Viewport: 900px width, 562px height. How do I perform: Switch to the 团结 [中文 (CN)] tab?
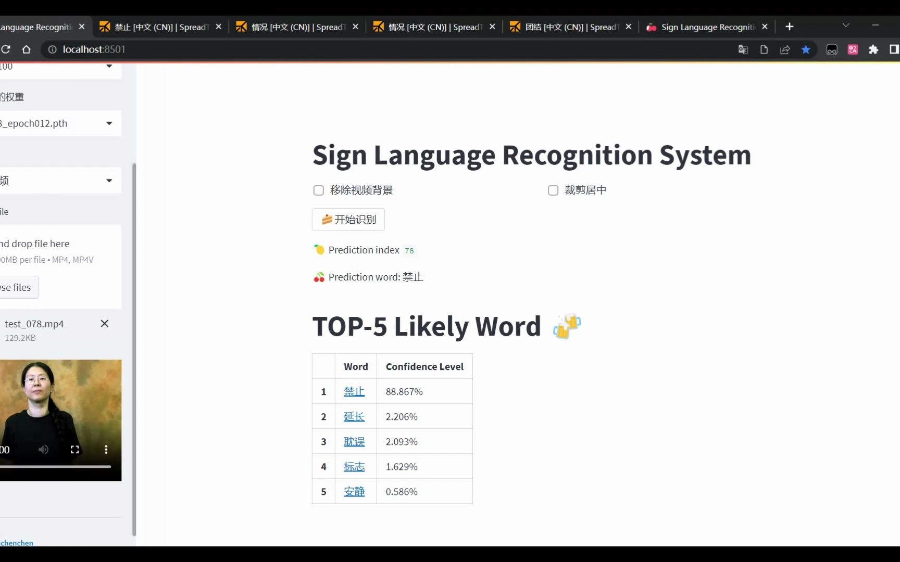pyautogui.click(x=571, y=27)
